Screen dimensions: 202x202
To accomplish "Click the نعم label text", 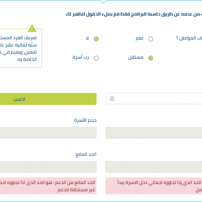I will coord(140,38).
